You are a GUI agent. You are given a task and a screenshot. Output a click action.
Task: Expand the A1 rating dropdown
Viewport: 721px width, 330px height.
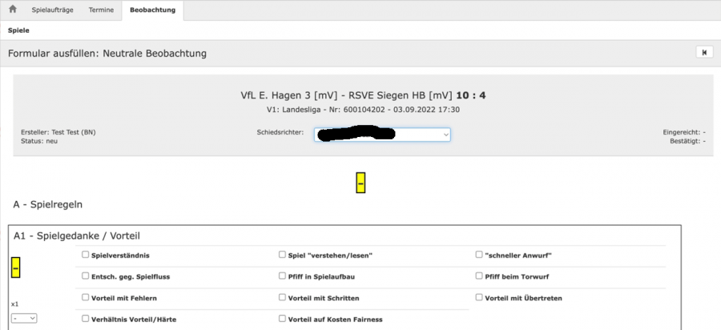(23, 318)
